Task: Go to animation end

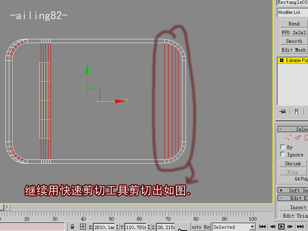Action: click(300, 226)
